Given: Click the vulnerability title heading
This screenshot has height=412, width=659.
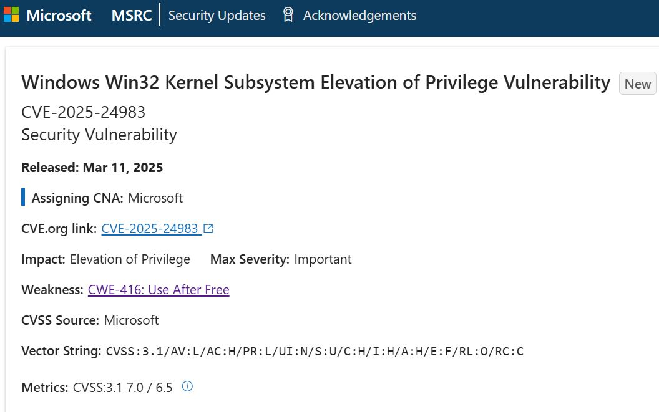Looking at the screenshot, I should tap(315, 82).
